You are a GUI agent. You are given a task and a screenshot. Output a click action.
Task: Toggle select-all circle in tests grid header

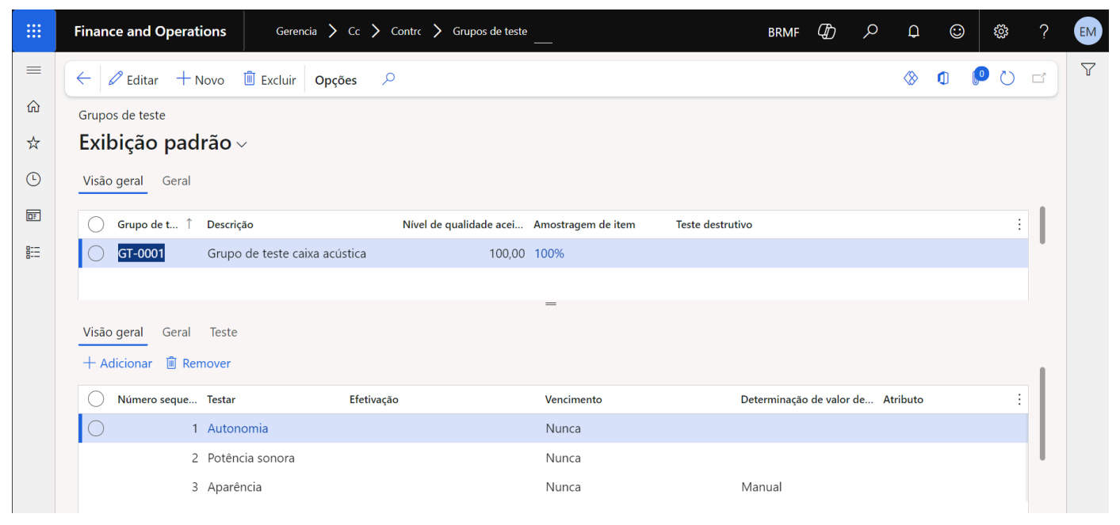(x=96, y=399)
